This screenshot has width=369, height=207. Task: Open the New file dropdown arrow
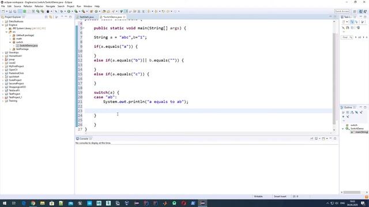click(x=6, y=11)
